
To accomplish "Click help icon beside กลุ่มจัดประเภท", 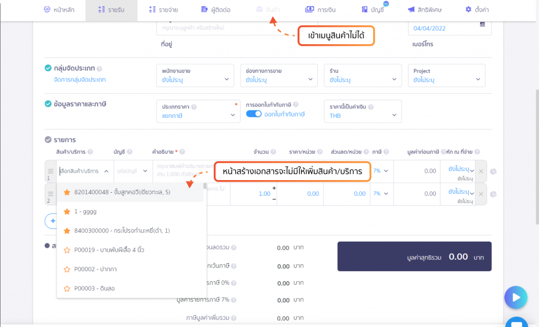I will coord(99,69).
